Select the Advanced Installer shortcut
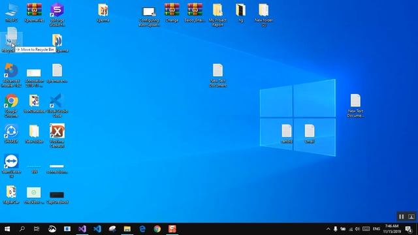 pyautogui.click(x=11, y=75)
